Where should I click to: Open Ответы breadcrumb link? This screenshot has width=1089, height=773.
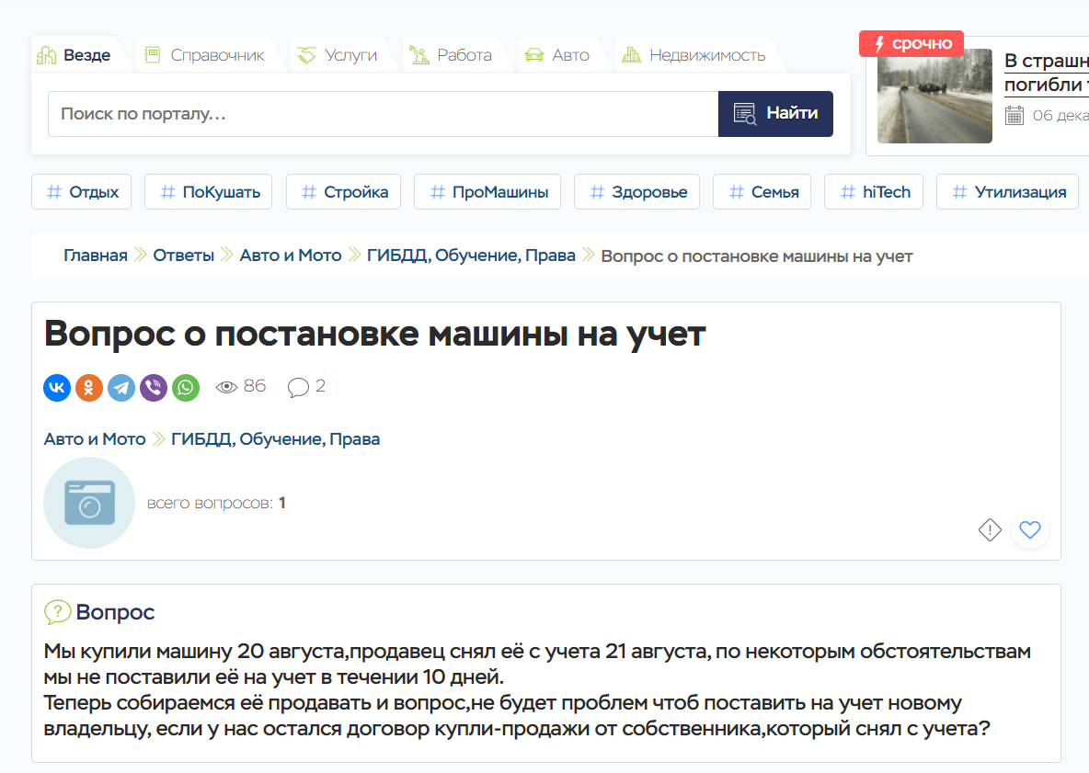pos(183,256)
